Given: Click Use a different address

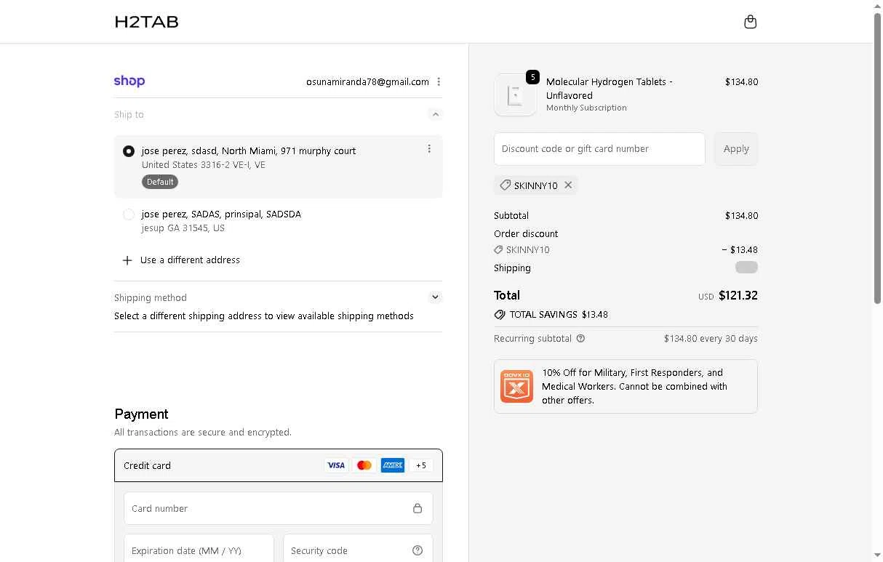Looking at the screenshot, I should click(x=190, y=260).
